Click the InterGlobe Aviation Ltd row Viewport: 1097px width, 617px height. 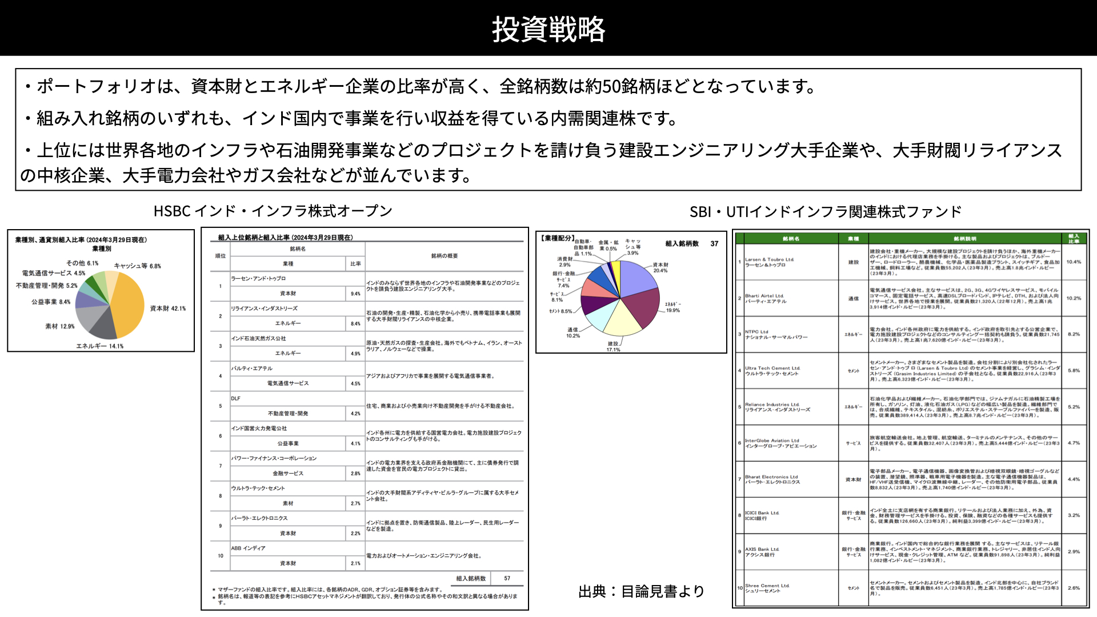click(911, 443)
